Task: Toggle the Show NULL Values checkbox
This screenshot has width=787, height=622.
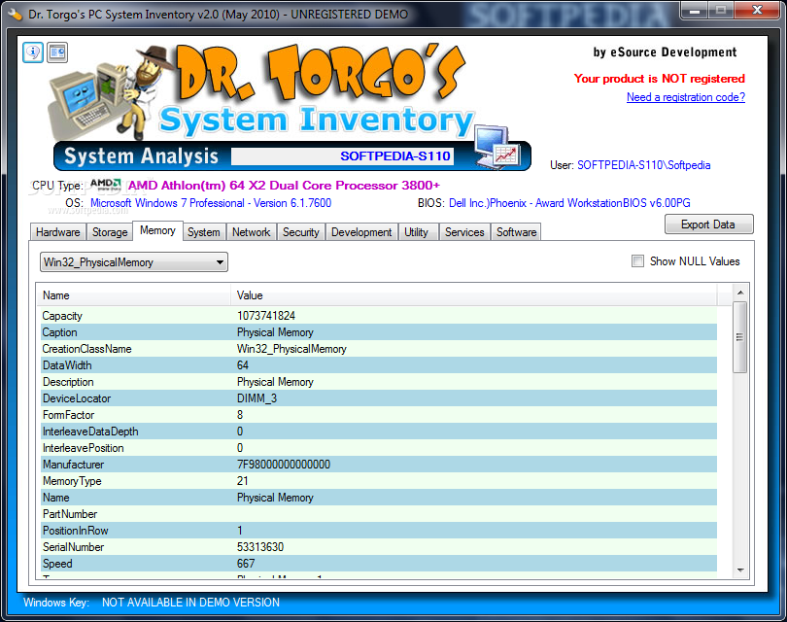Action: 637,261
